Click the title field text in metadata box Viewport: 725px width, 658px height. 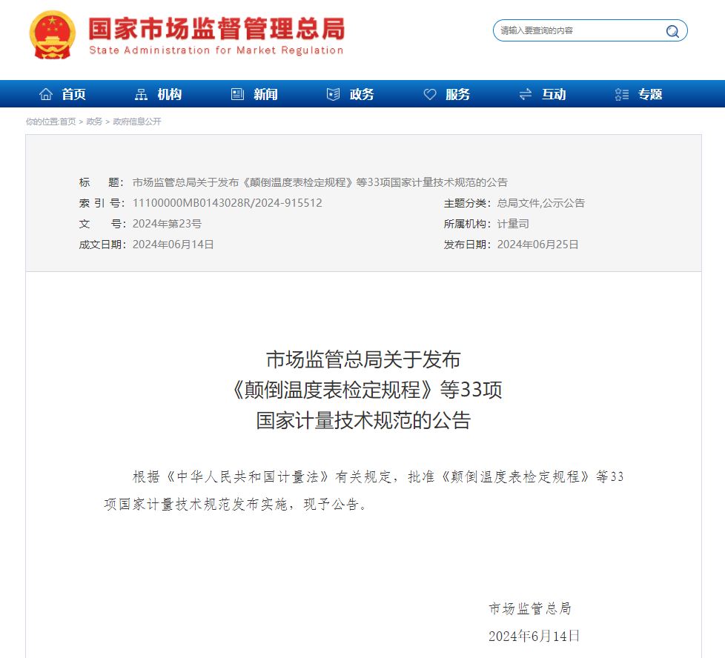pyautogui.click(x=320, y=182)
